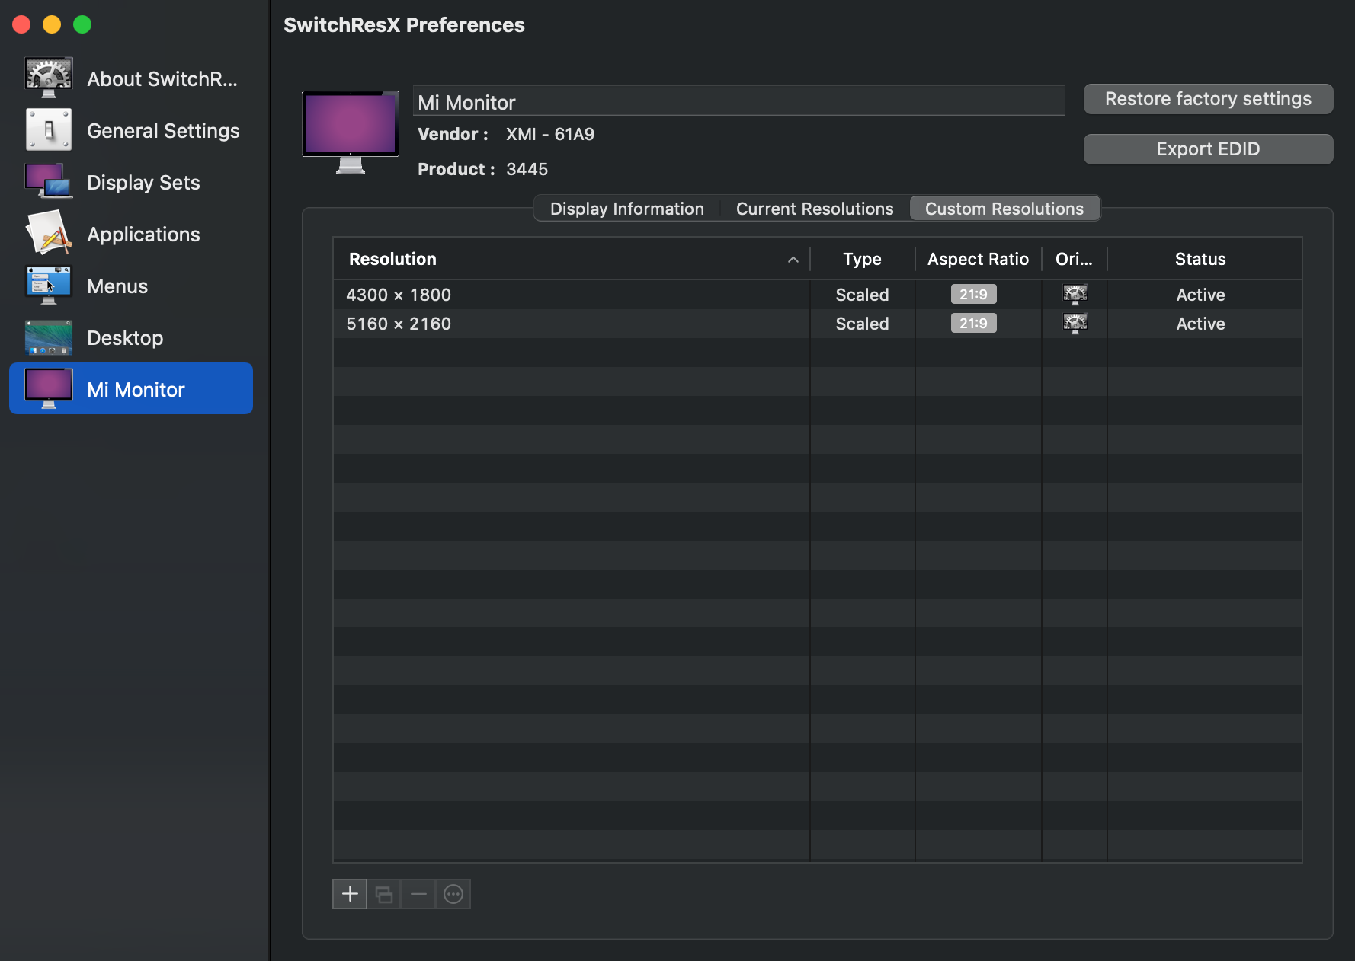The width and height of the screenshot is (1355, 961).
Task: Open the Display Sets section
Action: click(143, 182)
